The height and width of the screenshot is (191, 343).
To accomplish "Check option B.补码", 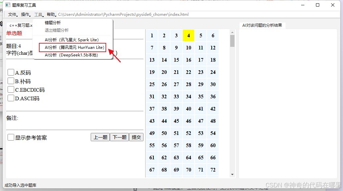I will coord(11,81).
